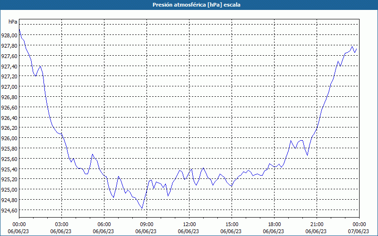
Task: Click the 07/06/23 date label
Action: [359, 231]
